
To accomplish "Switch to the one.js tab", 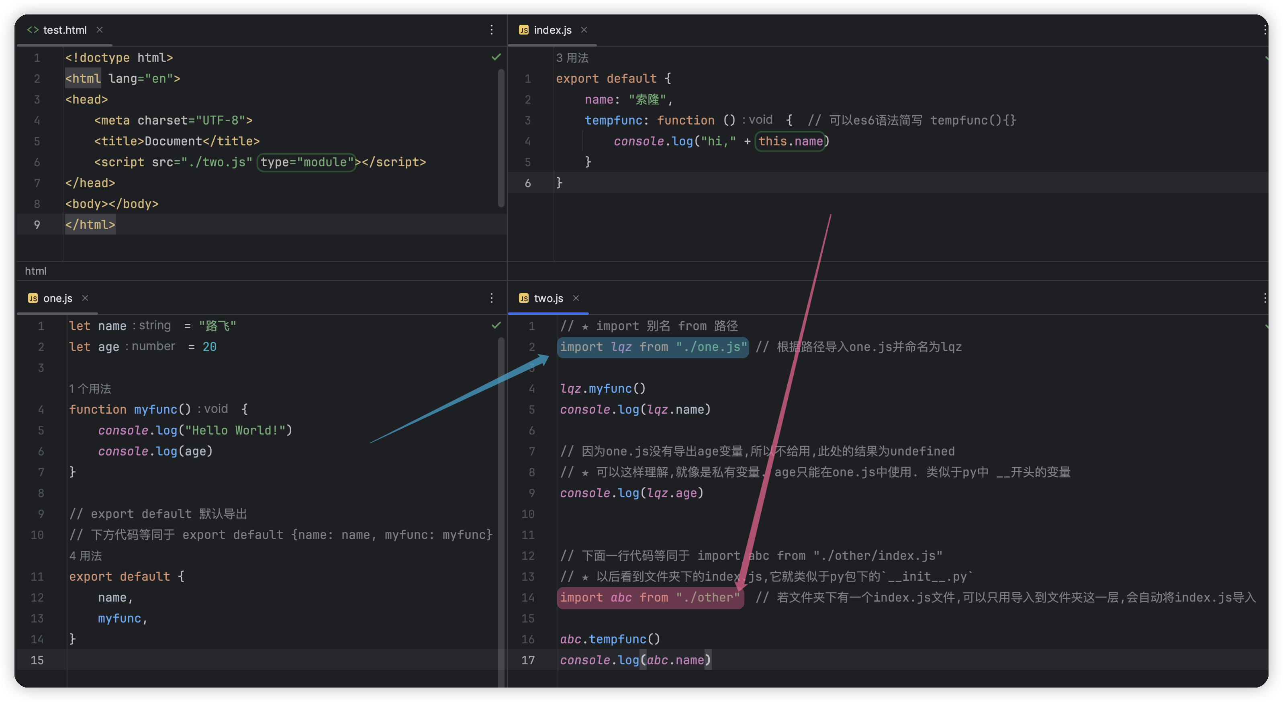I will [x=57, y=298].
